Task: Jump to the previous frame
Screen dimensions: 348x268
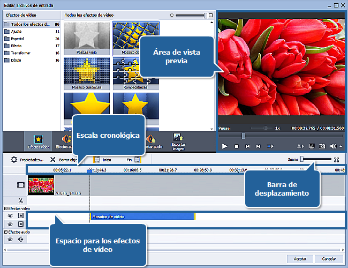Action: click(247, 146)
